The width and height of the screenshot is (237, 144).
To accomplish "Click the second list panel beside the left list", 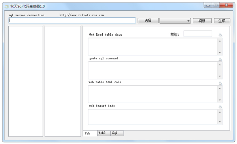I will click(x=63, y=81).
